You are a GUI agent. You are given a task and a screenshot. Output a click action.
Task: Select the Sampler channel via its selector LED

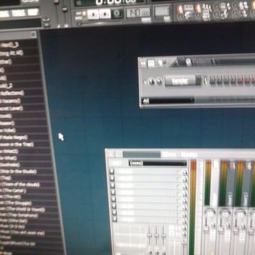click(x=205, y=81)
